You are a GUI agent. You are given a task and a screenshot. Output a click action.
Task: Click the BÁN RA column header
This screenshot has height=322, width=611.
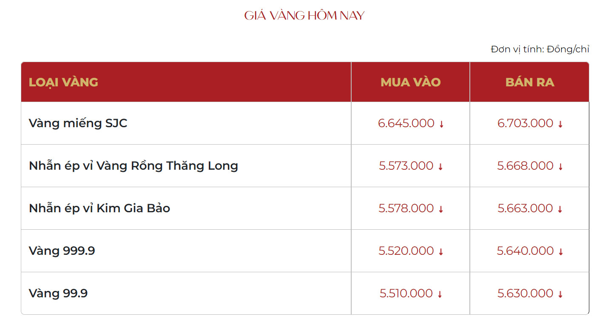tap(529, 82)
